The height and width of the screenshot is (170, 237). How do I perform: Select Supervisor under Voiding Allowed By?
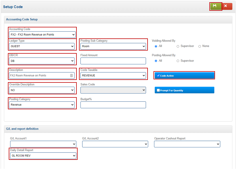(178, 46)
